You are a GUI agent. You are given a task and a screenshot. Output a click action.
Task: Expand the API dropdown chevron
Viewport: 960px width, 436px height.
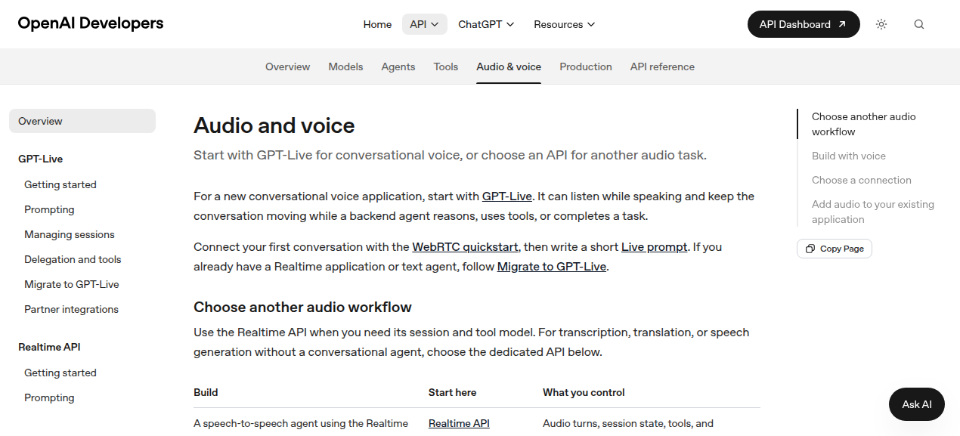click(435, 24)
